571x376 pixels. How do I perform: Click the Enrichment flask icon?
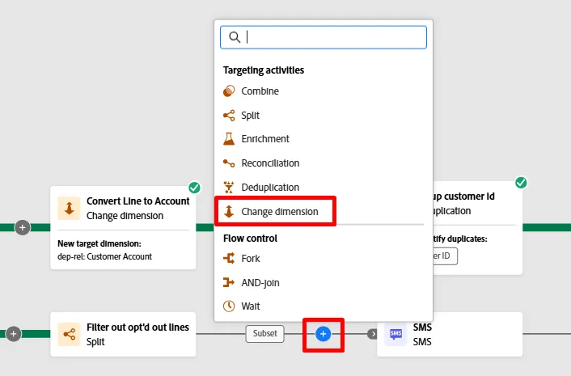[229, 139]
